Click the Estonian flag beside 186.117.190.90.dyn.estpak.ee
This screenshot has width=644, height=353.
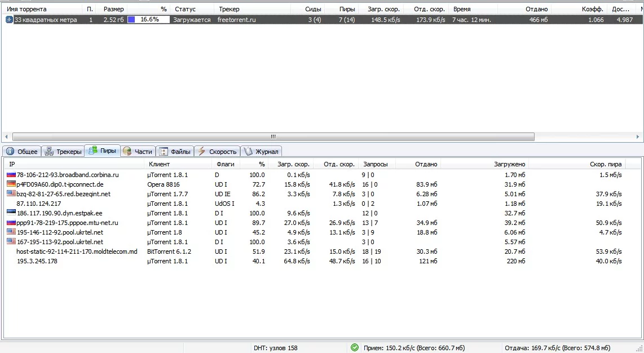coord(11,213)
